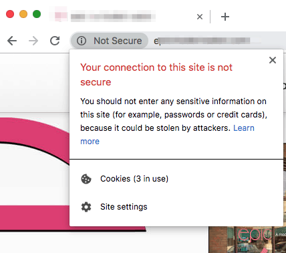The image size is (286, 253).
Task: Open Site settings entry
Action: tap(176, 207)
